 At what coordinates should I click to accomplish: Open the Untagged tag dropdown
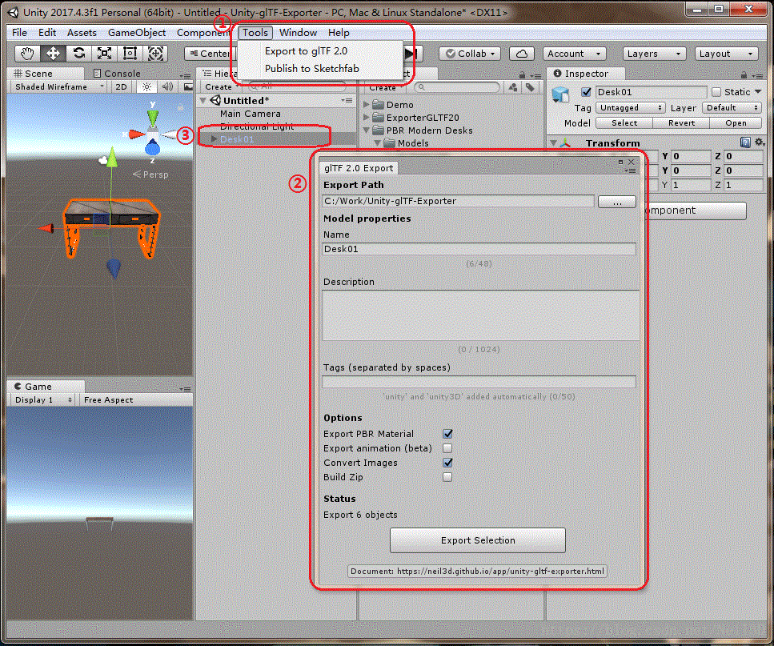630,107
